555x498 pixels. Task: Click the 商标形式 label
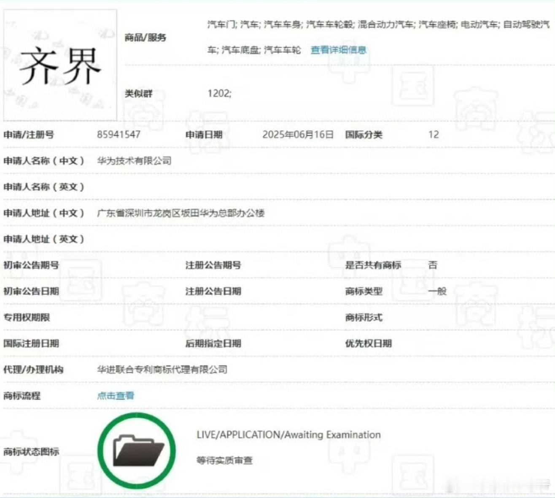pyautogui.click(x=364, y=317)
